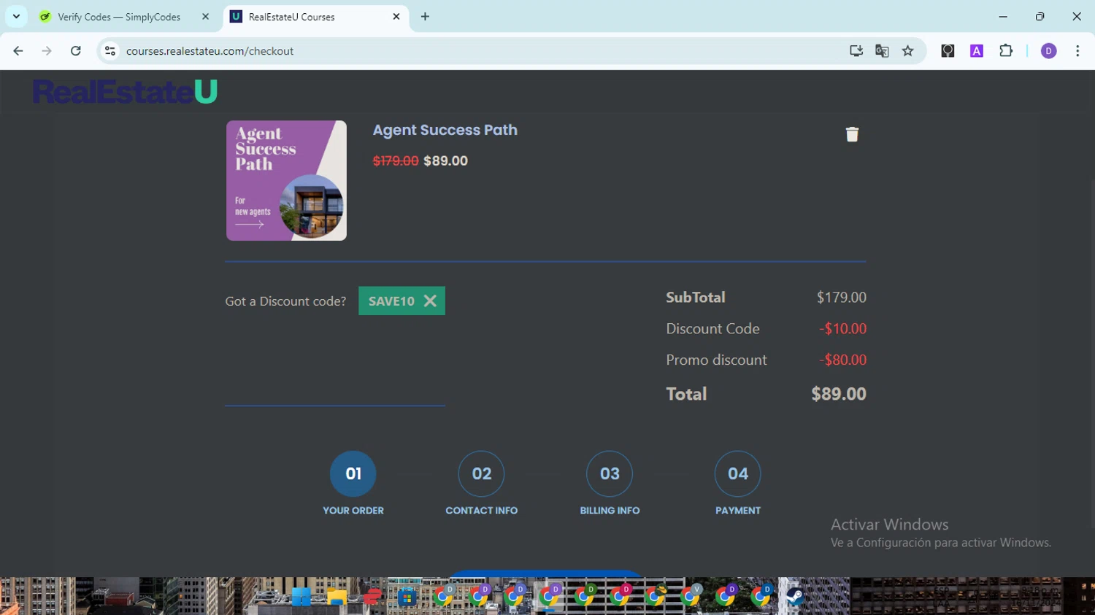Open File Explorer from the taskbar

[337, 597]
